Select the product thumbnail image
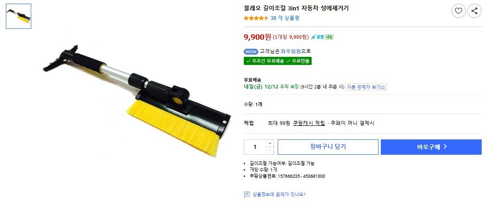 [x=19, y=16]
